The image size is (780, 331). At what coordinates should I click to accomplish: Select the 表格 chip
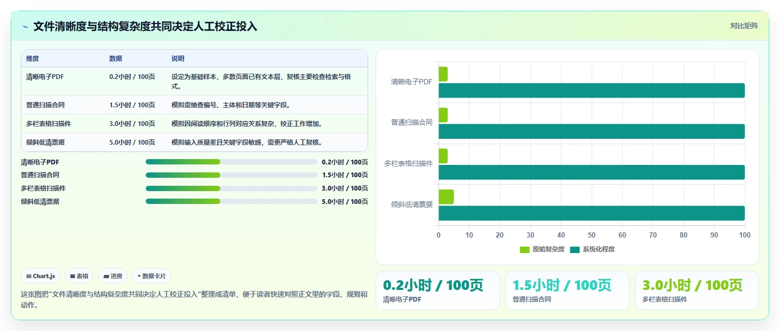pos(79,276)
